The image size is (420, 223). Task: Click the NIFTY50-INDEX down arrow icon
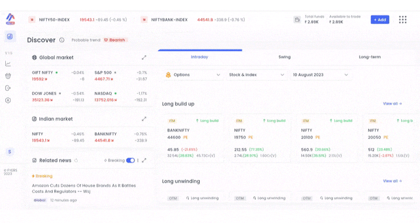(x=32, y=19)
